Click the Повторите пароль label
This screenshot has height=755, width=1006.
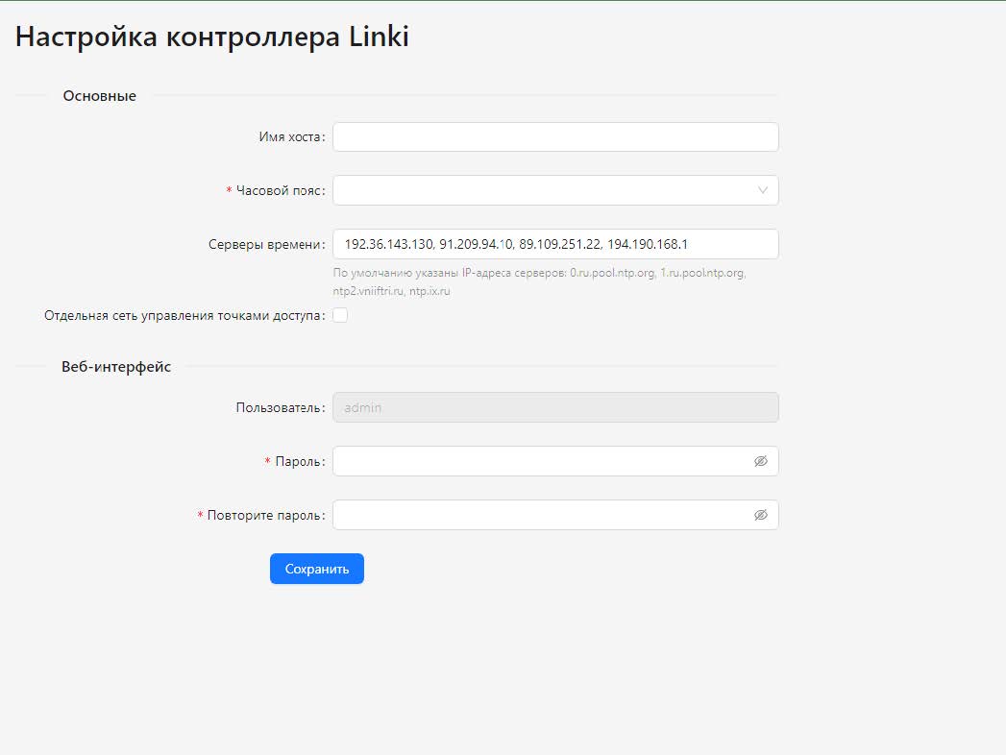coord(265,515)
